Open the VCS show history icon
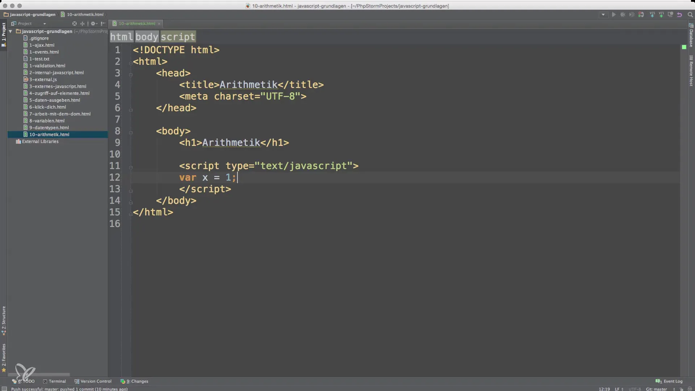 [670, 15]
